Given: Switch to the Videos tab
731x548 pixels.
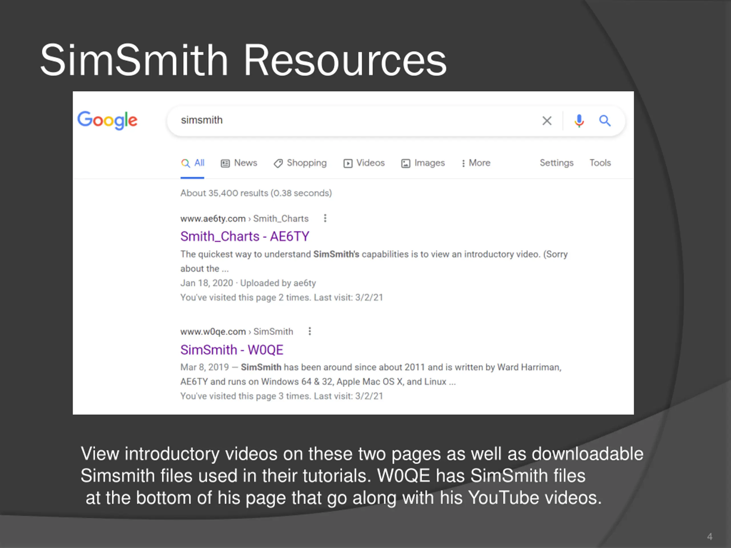Looking at the screenshot, I should tap(364, 163).
